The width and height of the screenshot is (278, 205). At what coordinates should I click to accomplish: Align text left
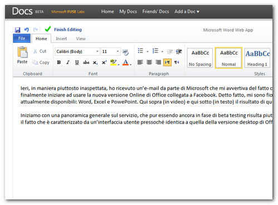140,62
